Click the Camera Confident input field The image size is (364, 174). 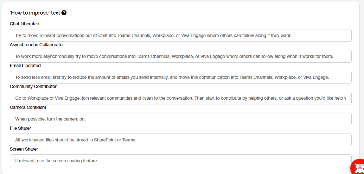tap(181, 119)
